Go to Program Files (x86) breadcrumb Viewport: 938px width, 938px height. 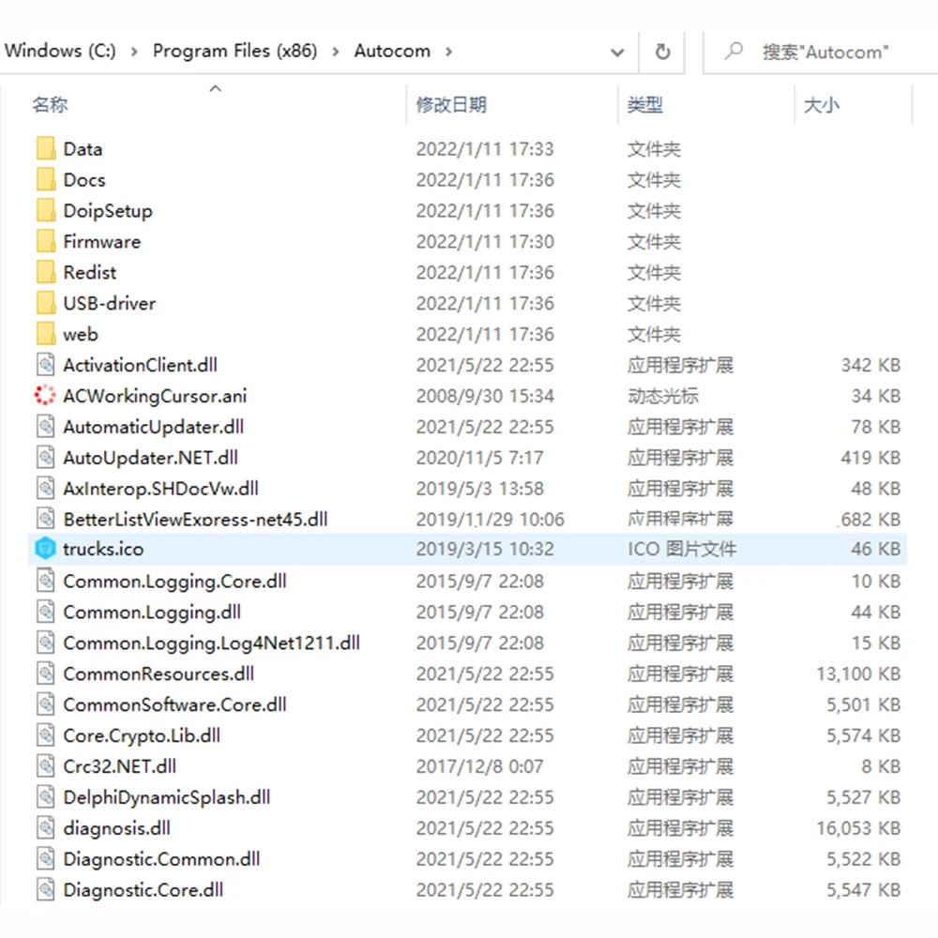click(234, 51)
